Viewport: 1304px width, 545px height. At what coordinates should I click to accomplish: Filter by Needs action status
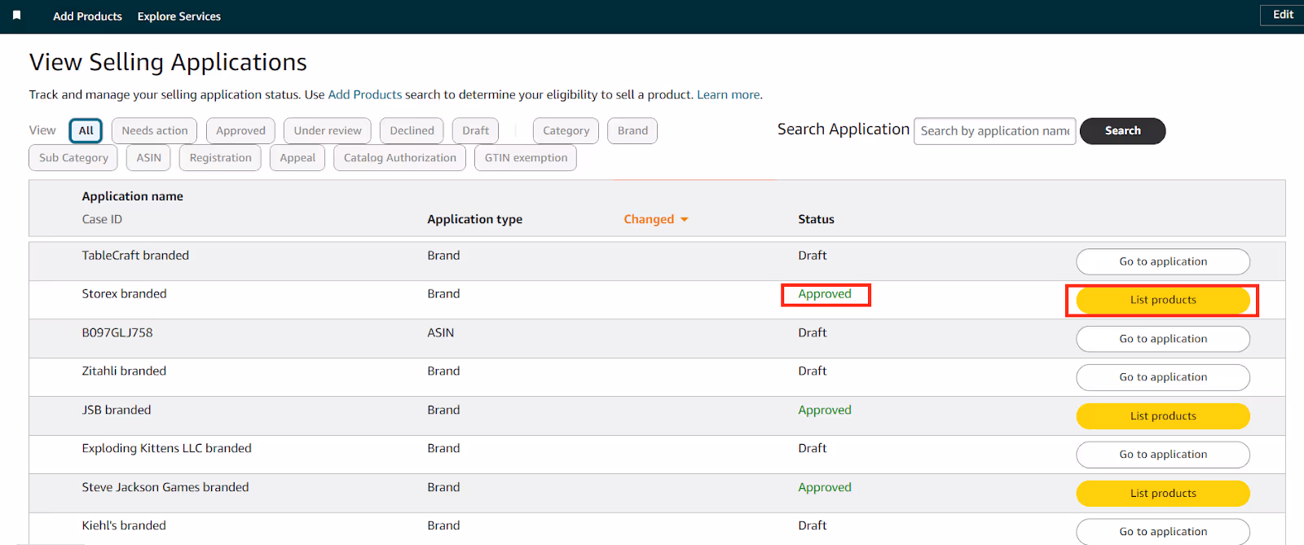154,130
